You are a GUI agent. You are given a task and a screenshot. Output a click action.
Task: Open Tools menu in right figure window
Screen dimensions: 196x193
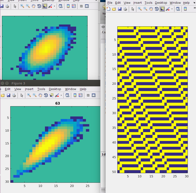[x=148, y=3]
